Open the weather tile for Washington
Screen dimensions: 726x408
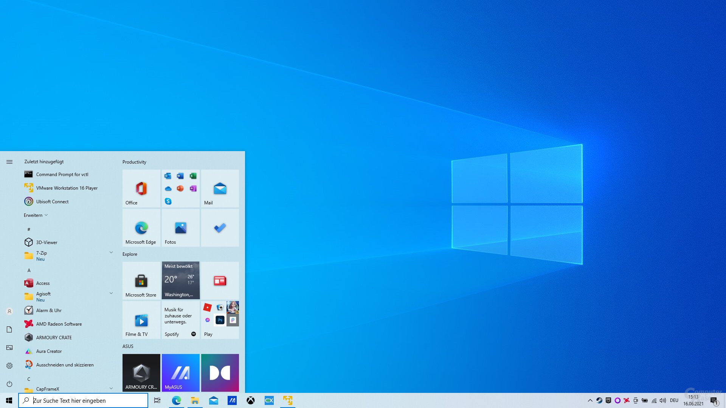pyautogui.click(x=181, y=281)
